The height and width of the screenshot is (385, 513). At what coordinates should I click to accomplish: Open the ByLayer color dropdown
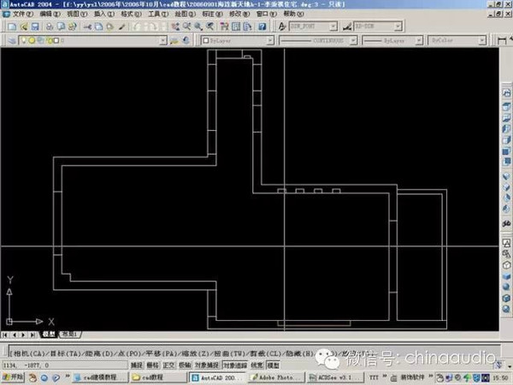(x=270, y=40)
